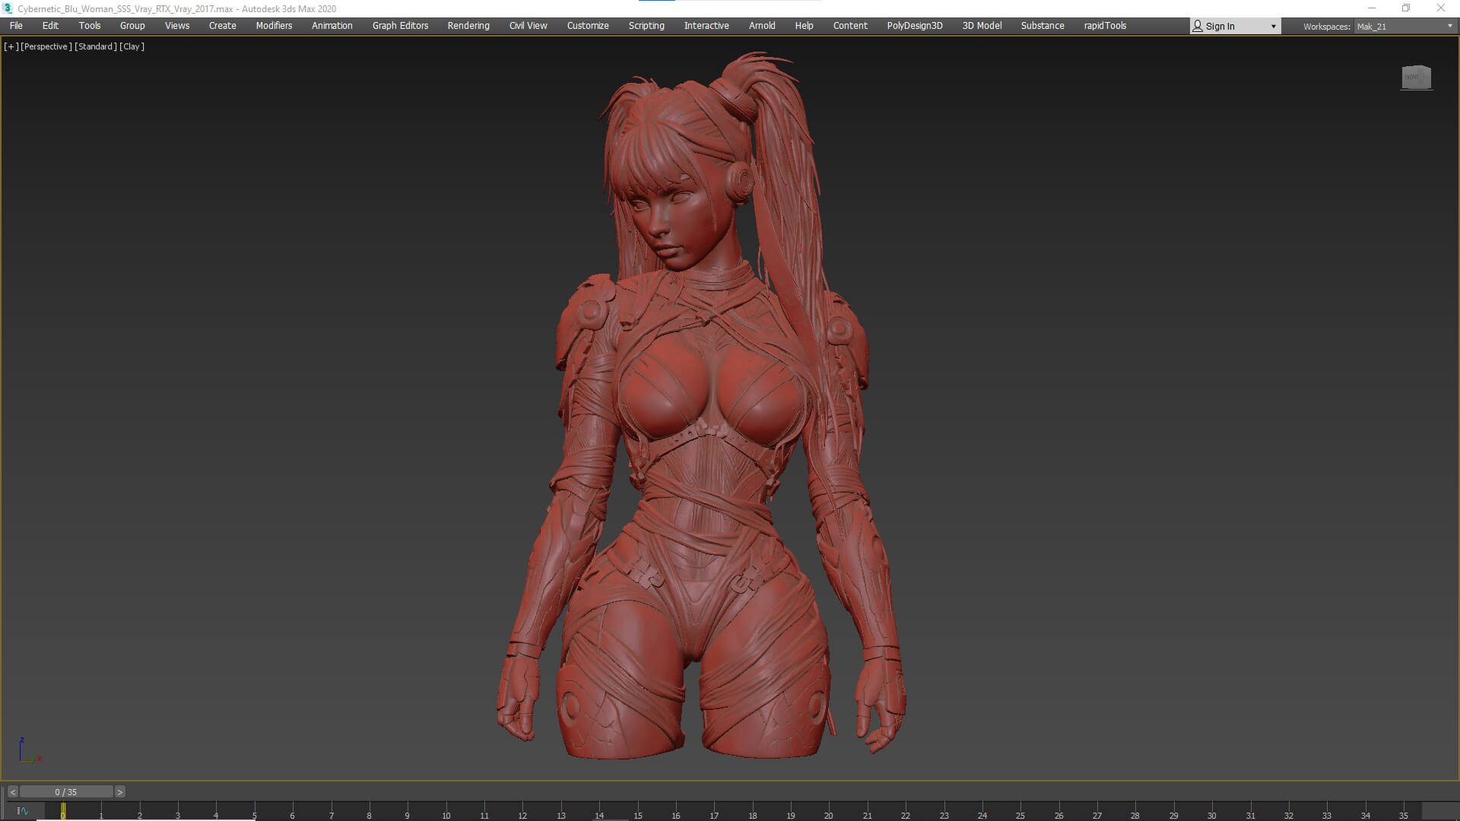Restore down the 3ds Max window
1460x821 pixels.
point(1406,8)
